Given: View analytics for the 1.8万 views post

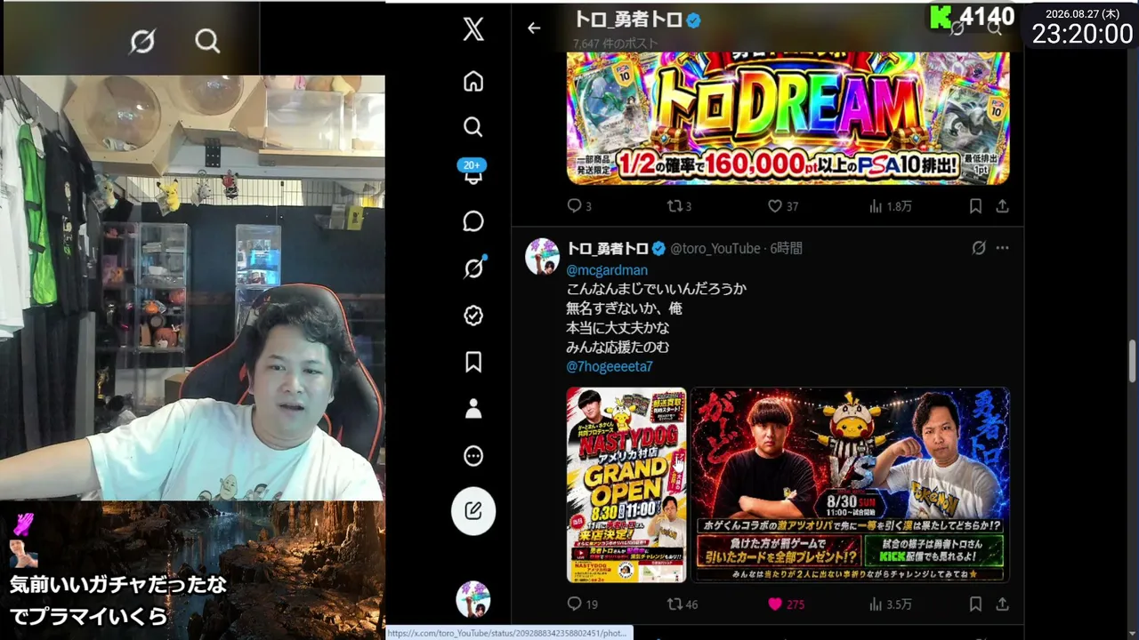Looking at the screenshot, I should [890, 206].
